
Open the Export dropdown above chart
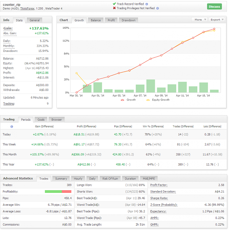[x=217, y=20]
